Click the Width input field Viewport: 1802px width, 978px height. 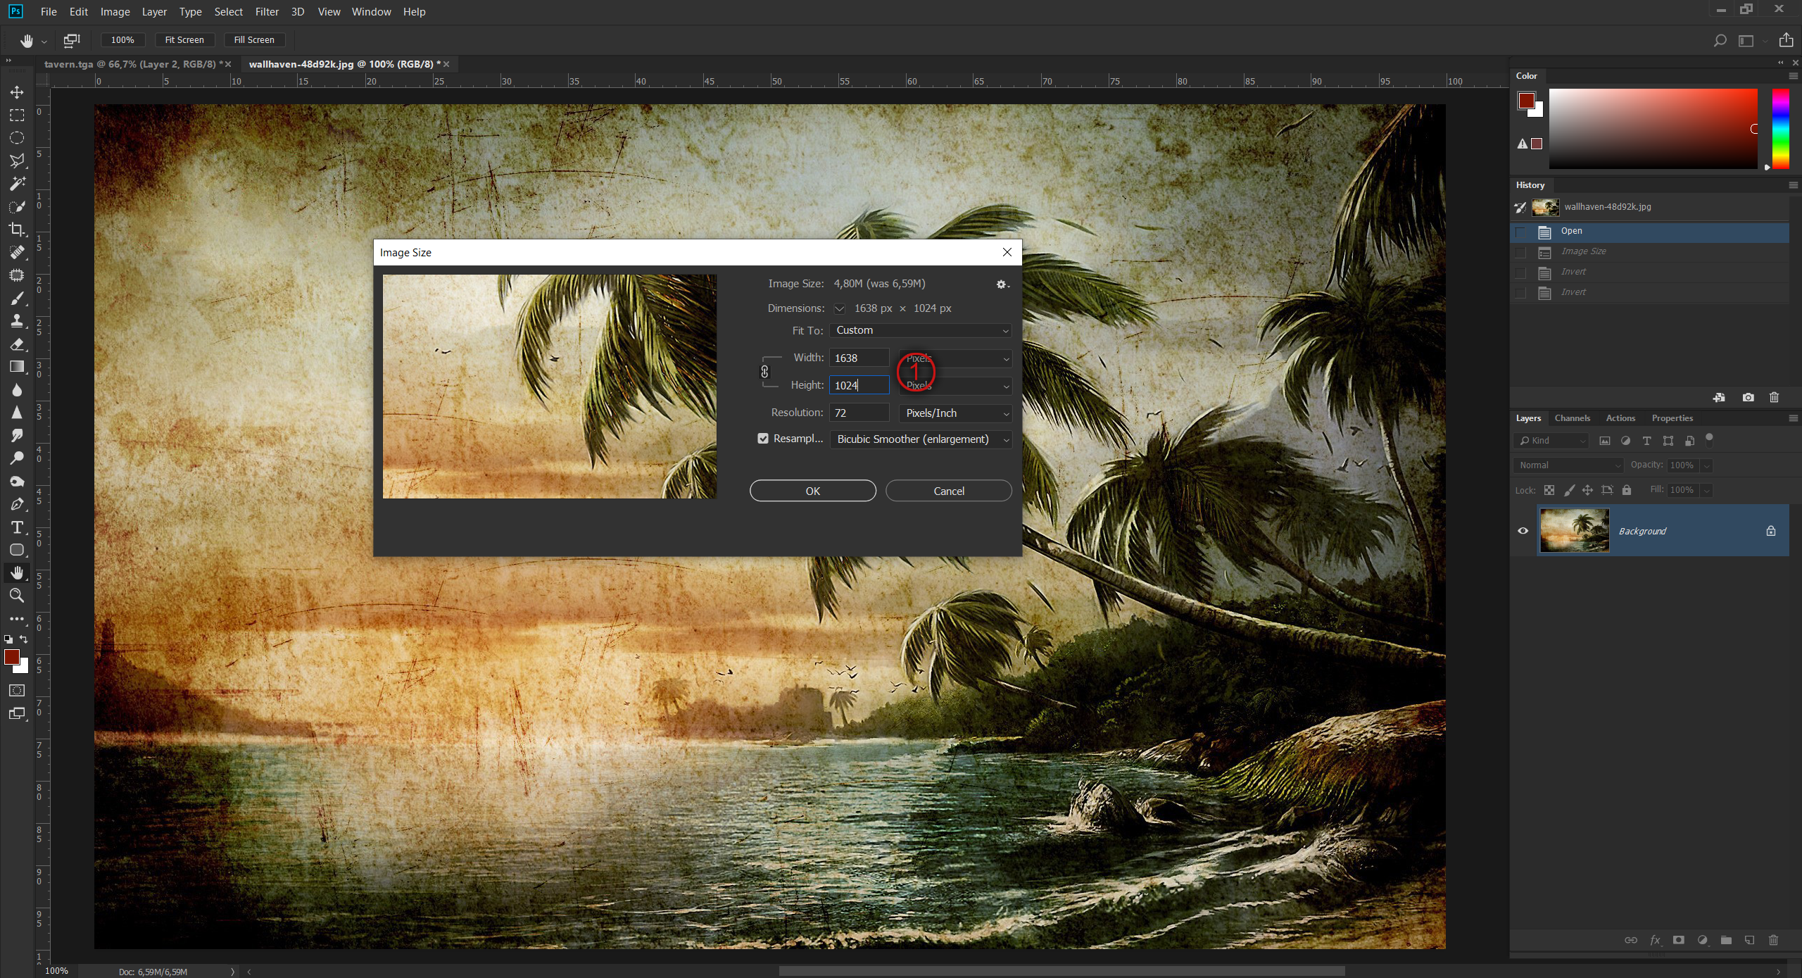(x=859, y=358)
